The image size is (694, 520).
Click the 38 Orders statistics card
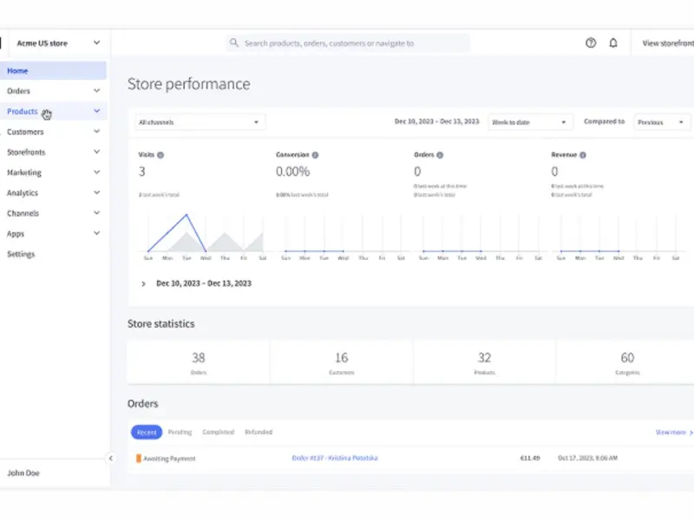[x=199, y=362]
